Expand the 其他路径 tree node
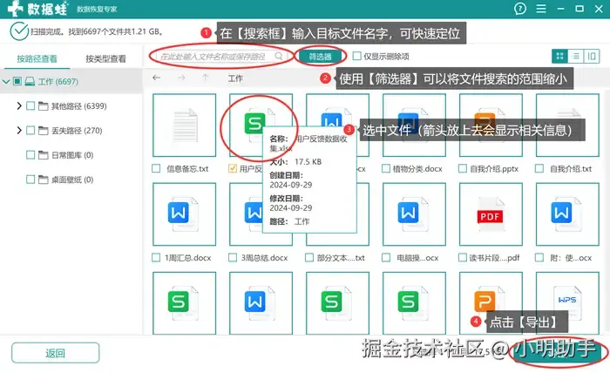 (x=18, y=105)
